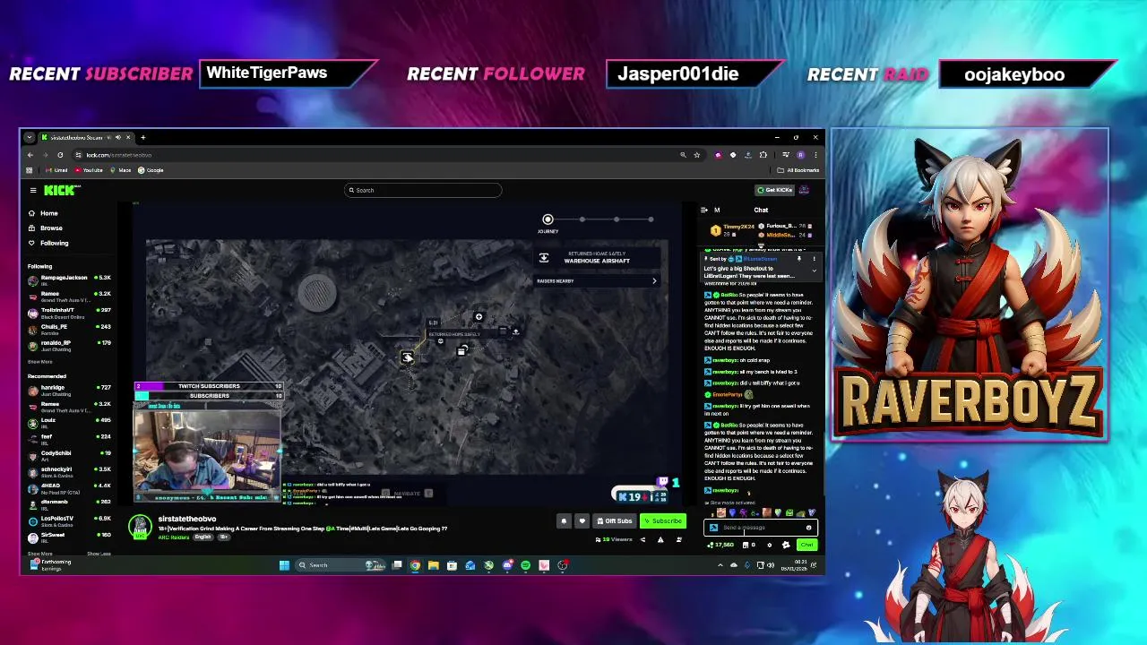Open hanridge recommended channel

pos(69,389)
